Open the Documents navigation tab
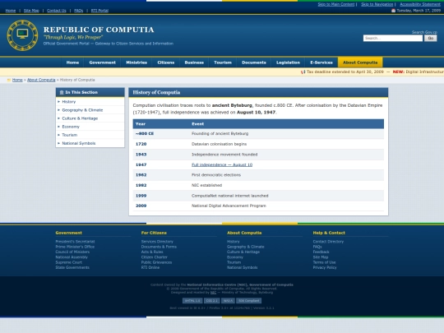This screenshot has width=444, height=333. click(x=254, y=62)
